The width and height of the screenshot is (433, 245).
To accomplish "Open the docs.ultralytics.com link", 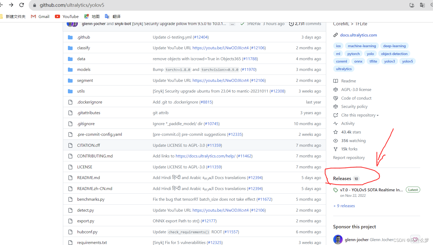I will tap(358, 35).
